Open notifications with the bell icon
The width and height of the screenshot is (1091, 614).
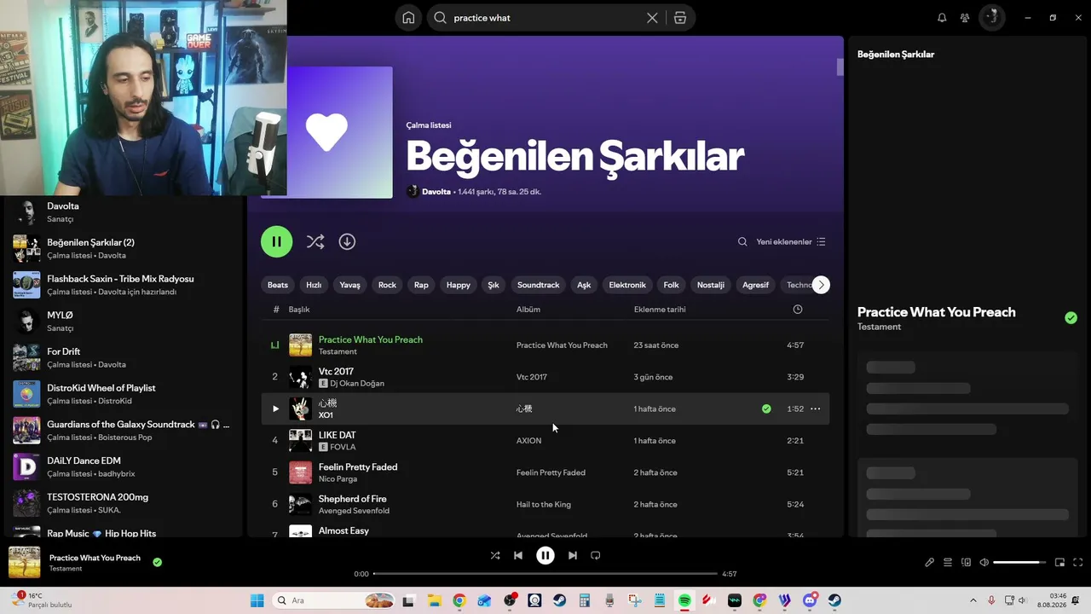coord(942,18)
